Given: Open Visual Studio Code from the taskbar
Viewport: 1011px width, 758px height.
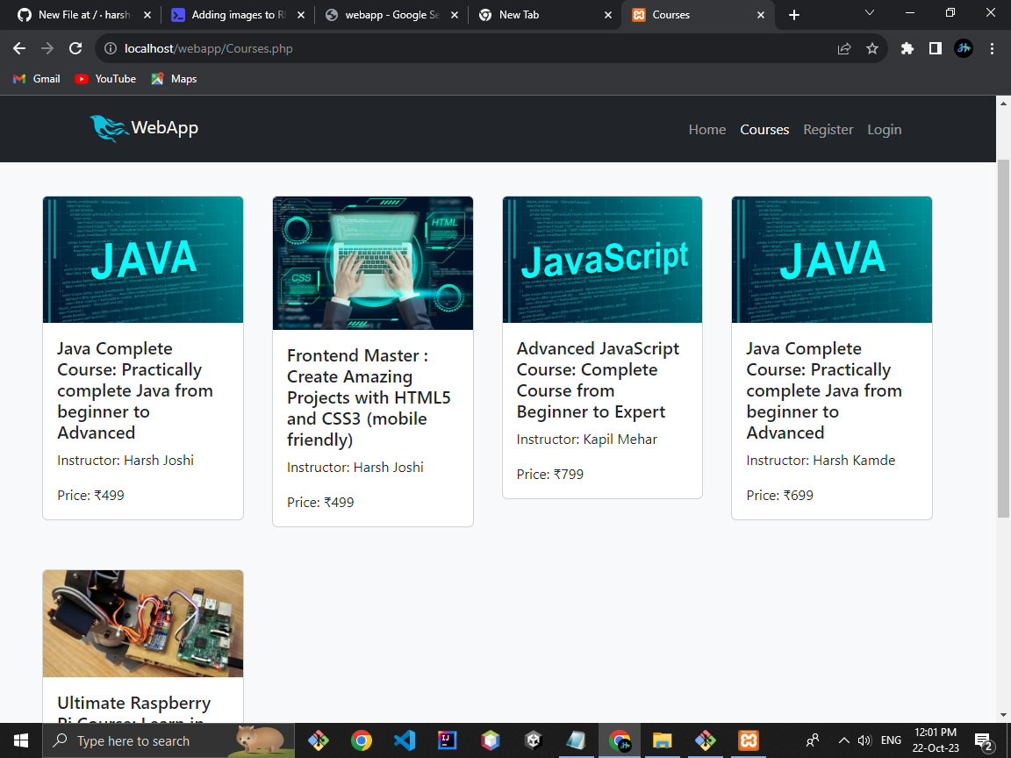Looking at the screenshot, I should click(x=404, y=740).
